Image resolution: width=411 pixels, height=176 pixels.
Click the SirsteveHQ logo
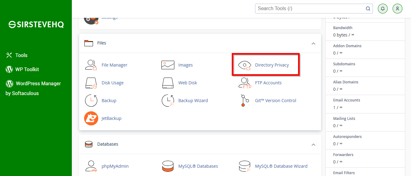36,25
